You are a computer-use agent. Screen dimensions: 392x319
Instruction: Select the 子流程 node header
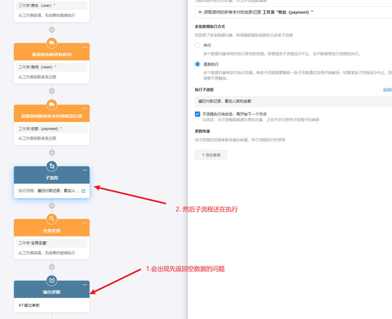[x=52, y=175]
